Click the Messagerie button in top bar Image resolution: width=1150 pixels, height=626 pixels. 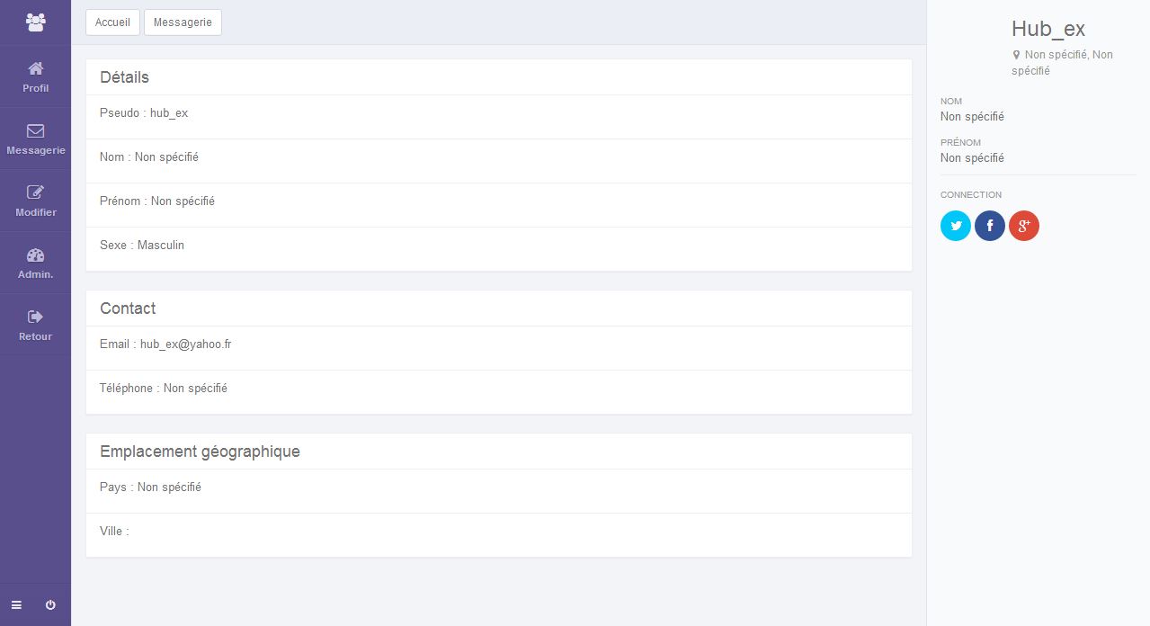click(183, 22)
